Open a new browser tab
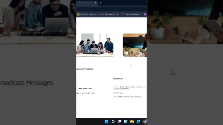The image size is (223, 125). tap(100, 3)
